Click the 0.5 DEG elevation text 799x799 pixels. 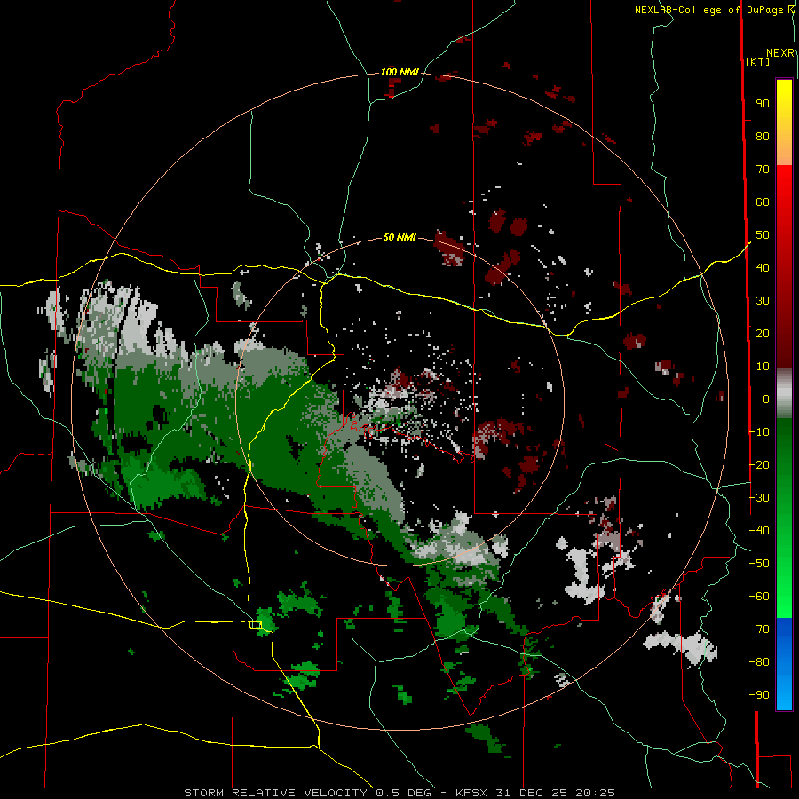[403, 793]
